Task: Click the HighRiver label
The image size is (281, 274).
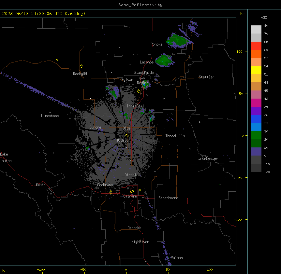Action: coord(140,242)
